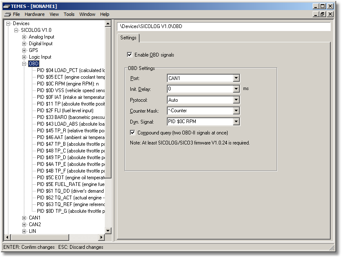Collapse the OBD node
The image size is (342, 258).
pos(24,64)
